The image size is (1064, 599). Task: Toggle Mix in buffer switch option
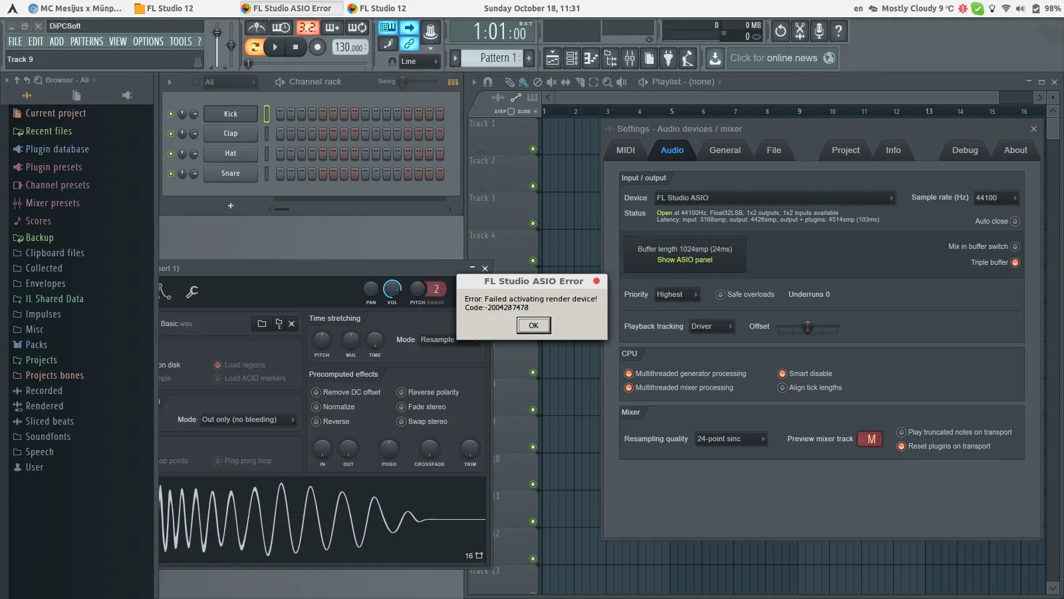(x=1015, y=246)
